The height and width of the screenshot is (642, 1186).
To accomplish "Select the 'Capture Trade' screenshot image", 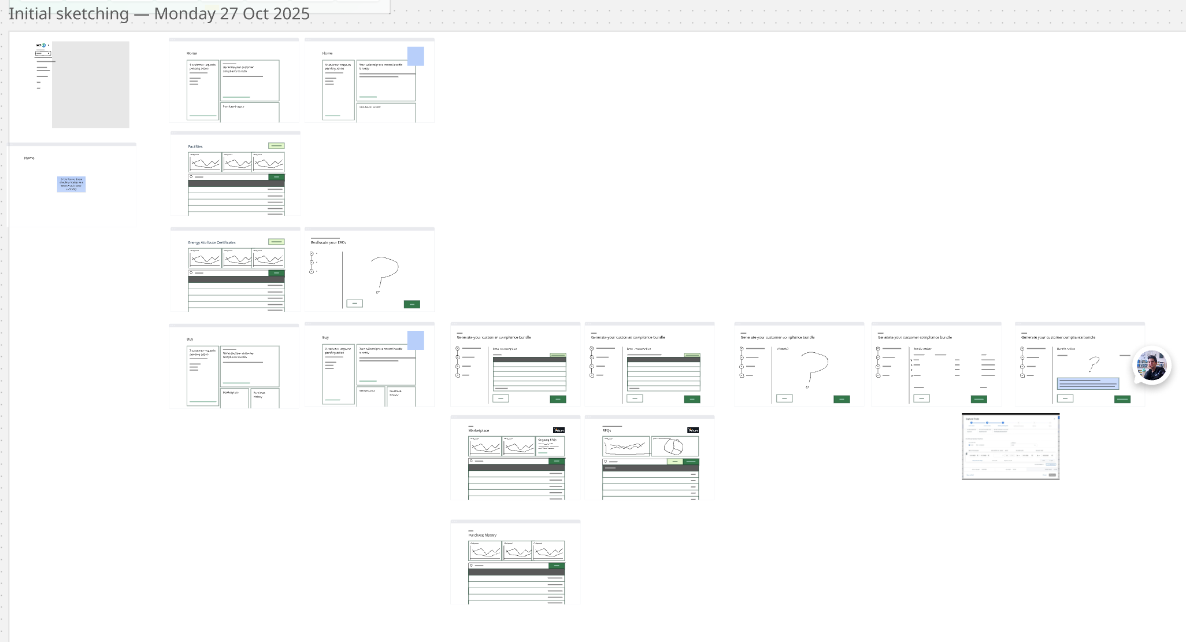I will point(1010,446).
